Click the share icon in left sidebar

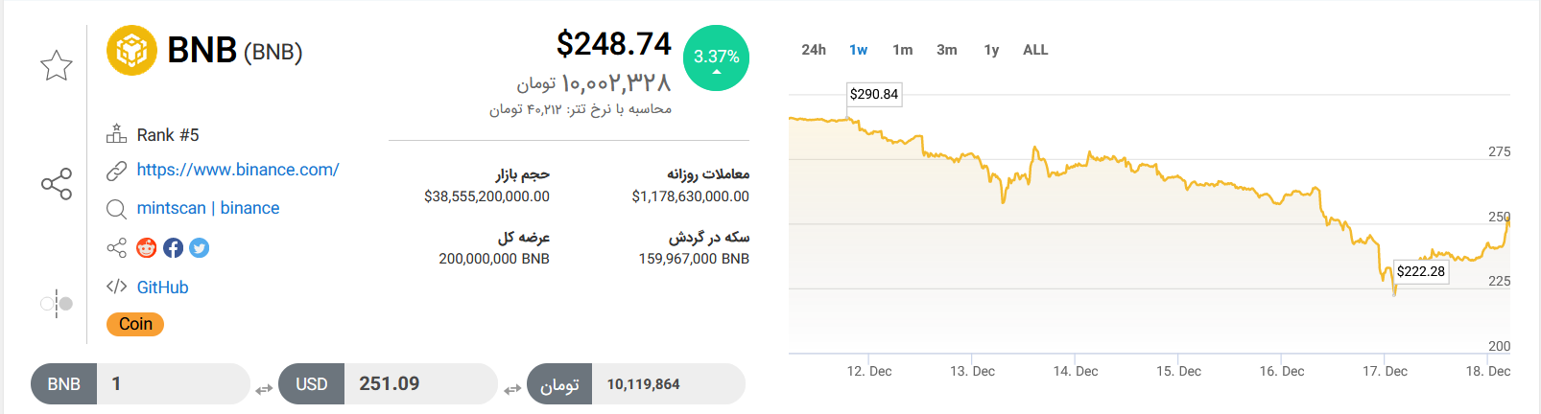(57, 184)
